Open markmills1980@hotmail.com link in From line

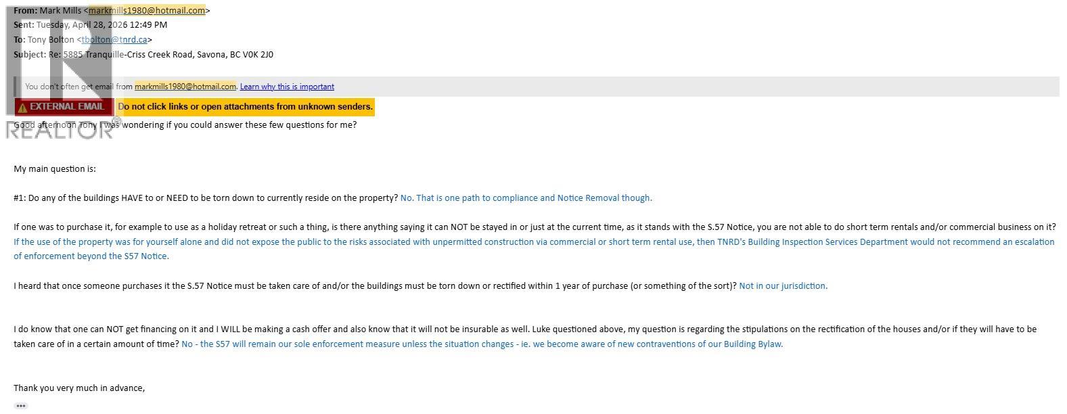point(147,10)
